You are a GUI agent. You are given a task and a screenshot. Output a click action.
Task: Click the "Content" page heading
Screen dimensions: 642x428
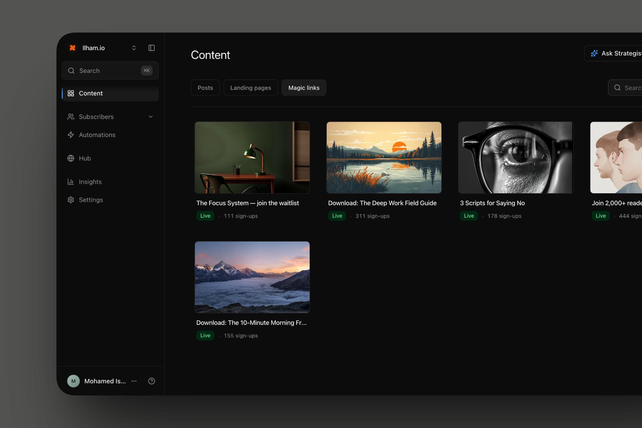pos(210,55)
